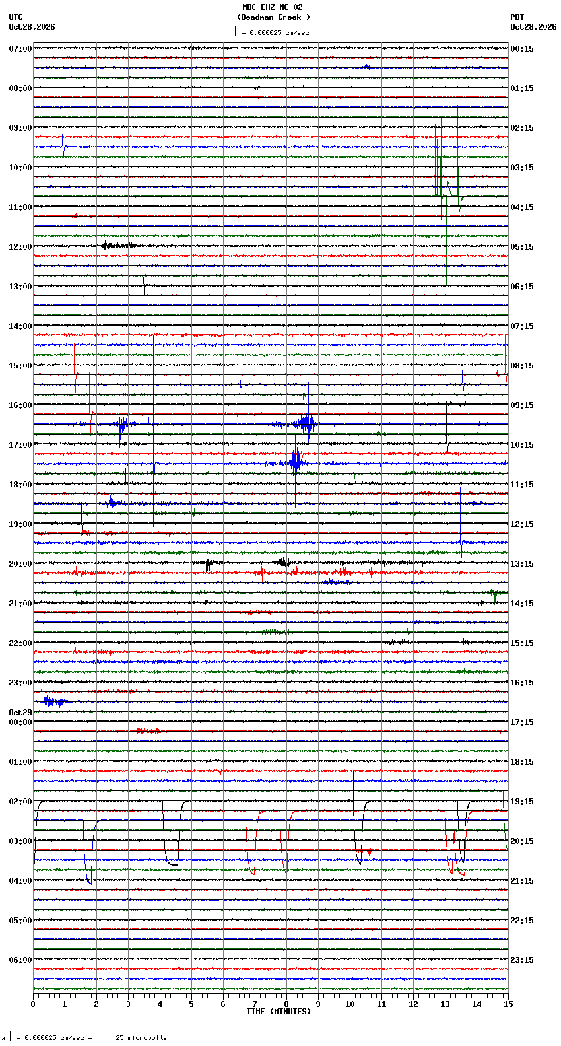Image resolution: width=561 pixels, height=1046 pixels.
Task: Click the bottom scale legend '25 microvolts'
Action: coord(141,1038)
